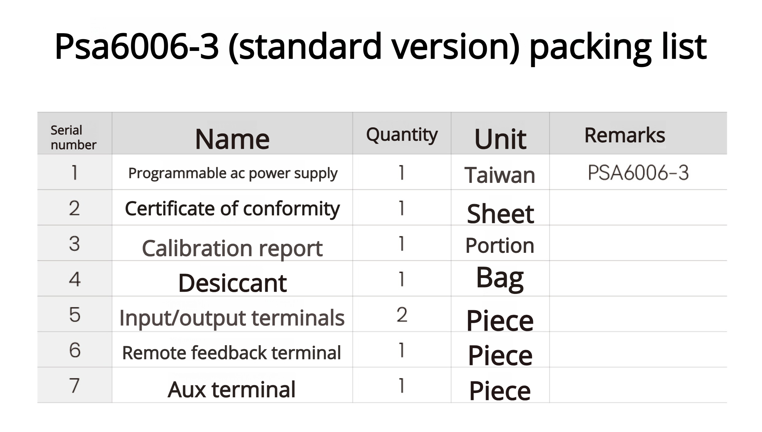The image size is (762, 432).
Task: Click the "Name" column header
Action: click(232, 139)
